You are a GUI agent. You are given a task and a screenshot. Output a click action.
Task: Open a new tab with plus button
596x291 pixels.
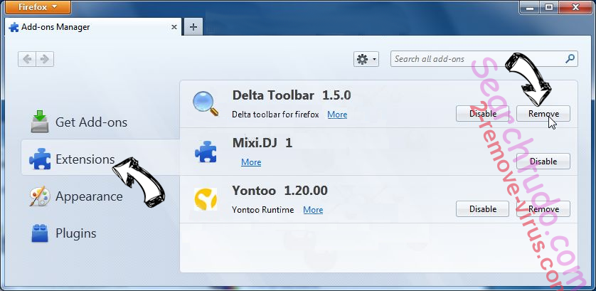pyautogui.click(x=193, y=27)
